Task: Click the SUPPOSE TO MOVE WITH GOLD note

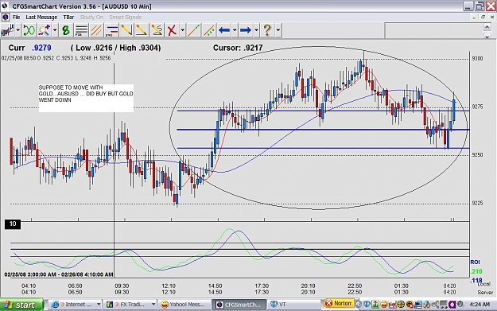Action: tap(86, 98)
